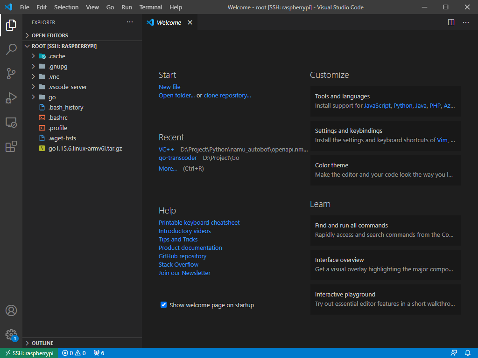The image size is (478, 358).
Task: Open the Terminal menu
Action: pyautogui.click(x=151, y=7)
